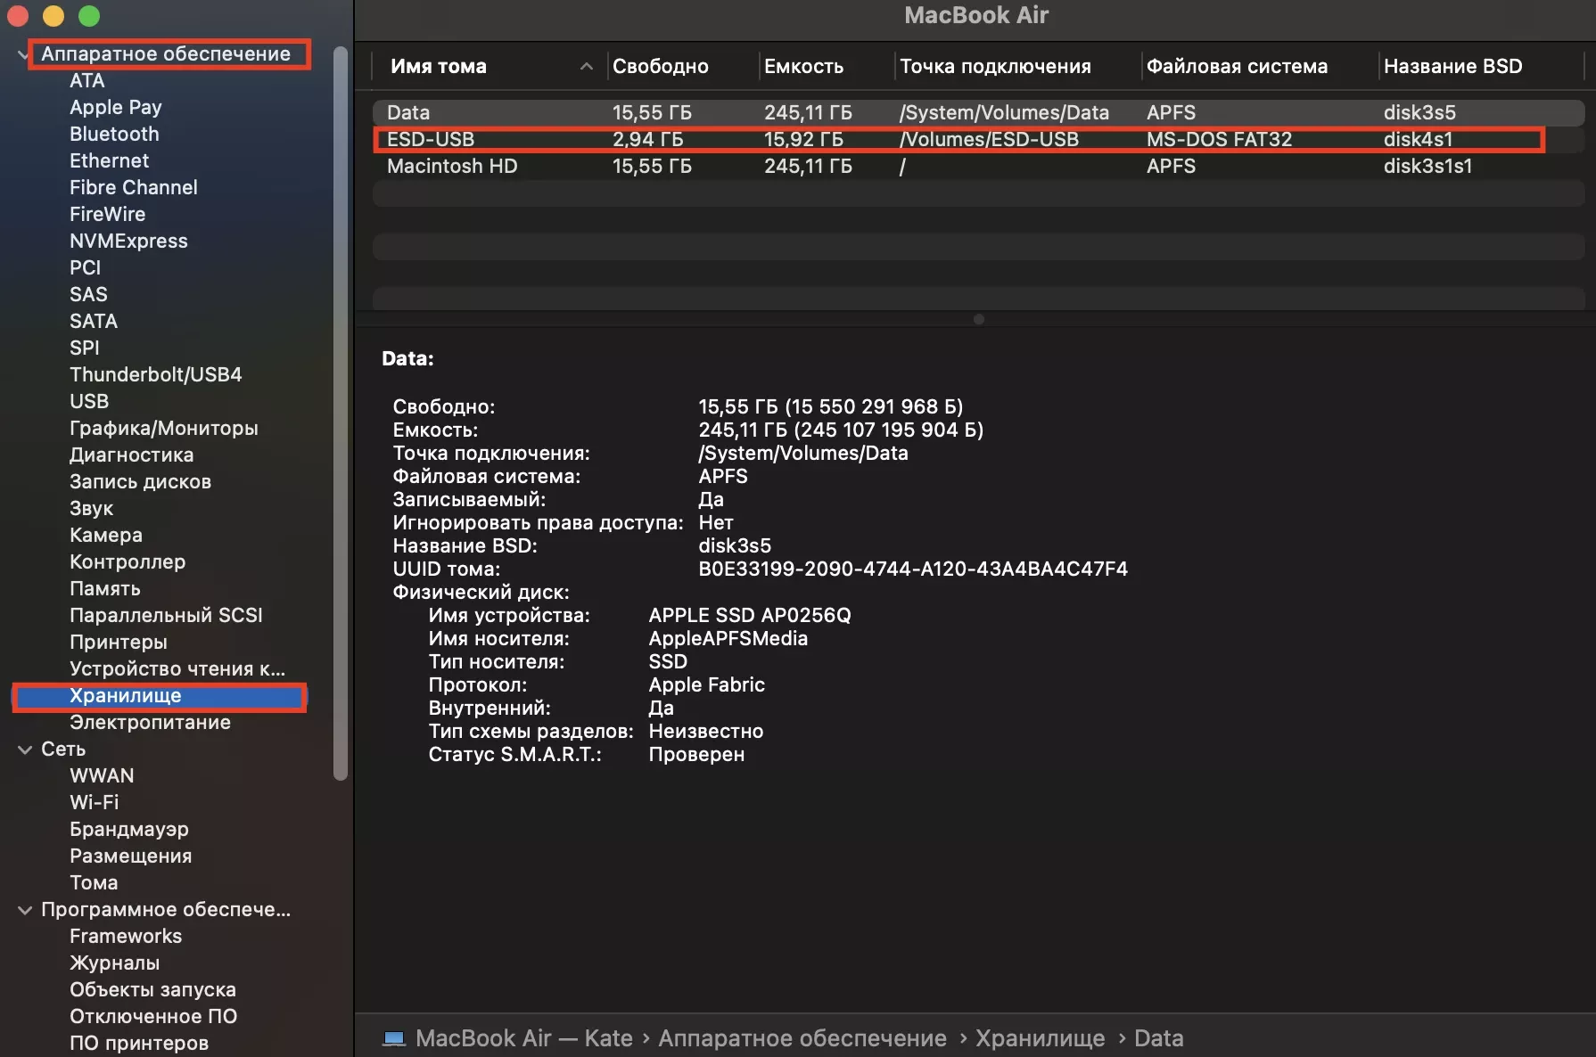Open the SPI entry
This screenshot has width=1596, height=1057.
(x=85, y=348)
